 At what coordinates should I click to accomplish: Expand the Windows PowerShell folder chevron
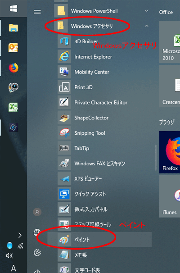(x=147, y=11)
